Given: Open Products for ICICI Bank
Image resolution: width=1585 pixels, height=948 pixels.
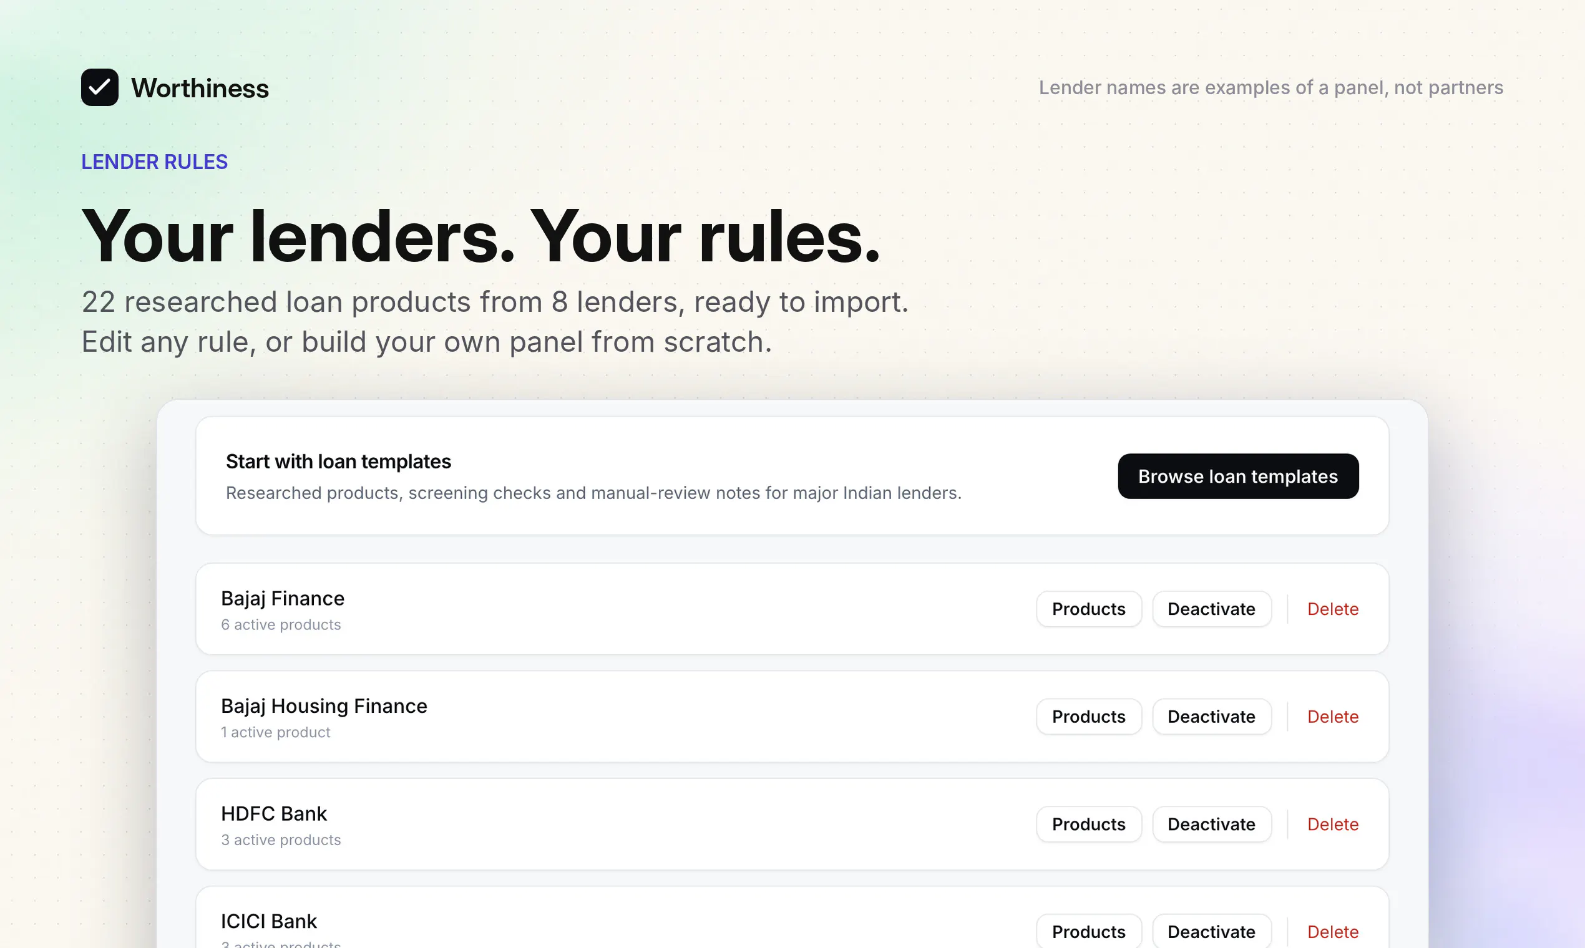Looking at the screenshot, I should click(x=1088, y=931).
